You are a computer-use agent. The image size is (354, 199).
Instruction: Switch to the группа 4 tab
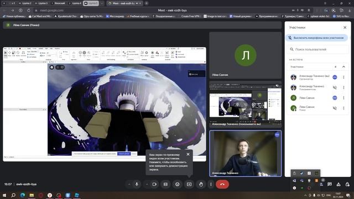pyautogui.click(x=75, y=3)
